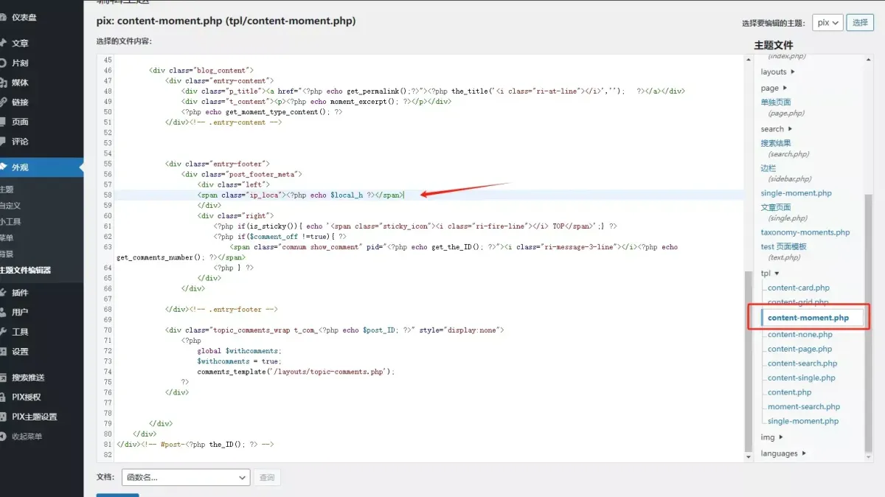This screenshot has height=497, width=885.
Task: Open PIX主题设置 in the admin menu
Action: [34, 417]
